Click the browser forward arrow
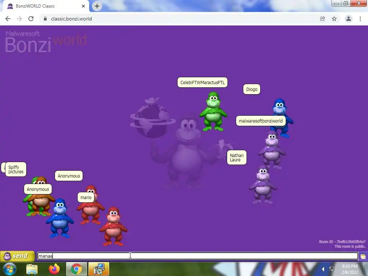The image size is (368, 276). pyautogui.click(x=19, y=19)
